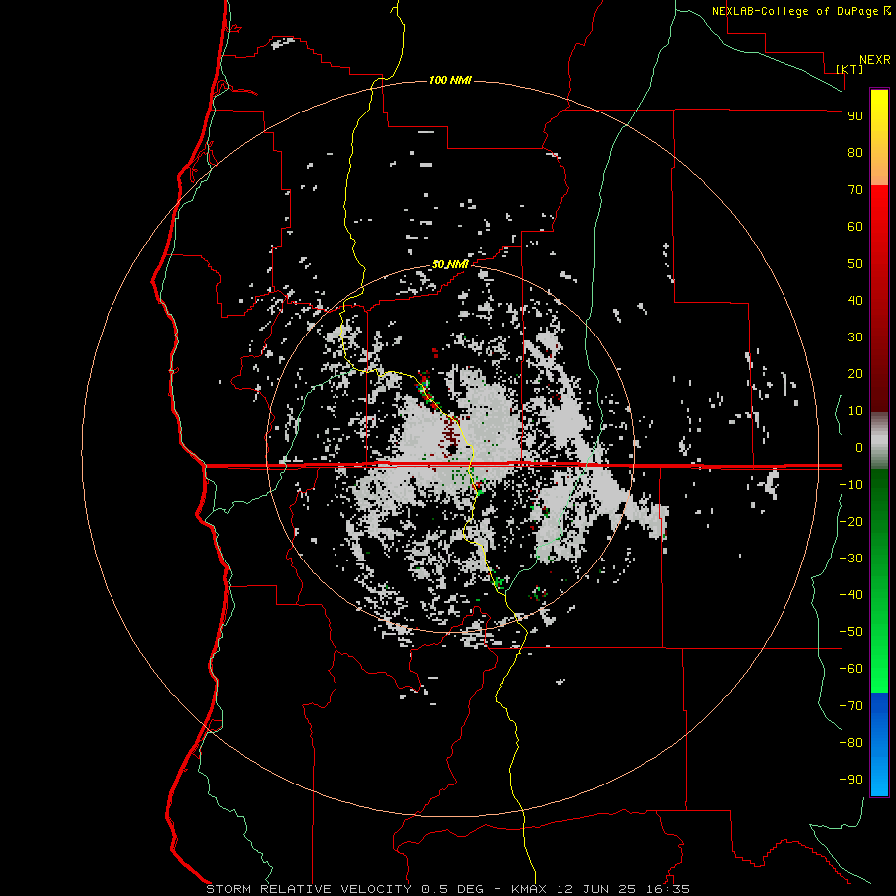Click the -70 value on the velocity scale
This screenshot has height=896, width=896.
851,706
